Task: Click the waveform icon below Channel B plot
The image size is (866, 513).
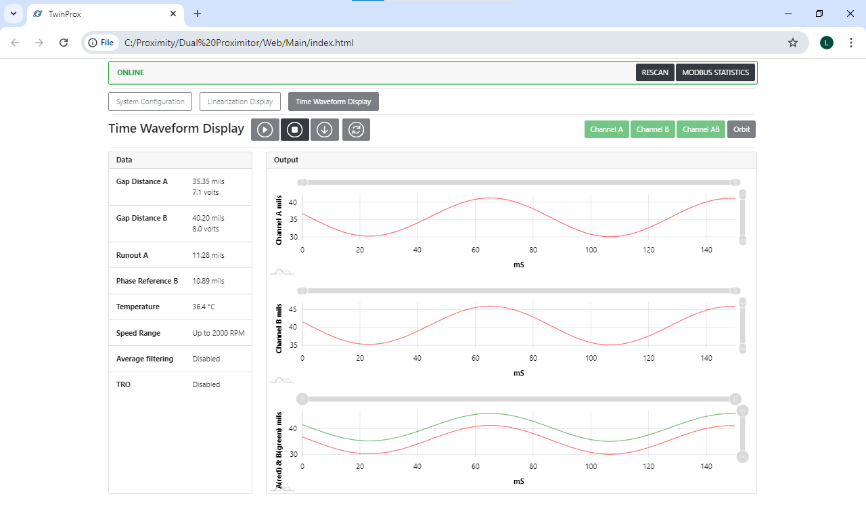Action: point(281,380)
